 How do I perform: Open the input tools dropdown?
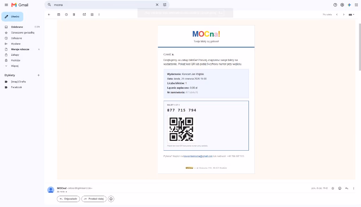point(351,14)
